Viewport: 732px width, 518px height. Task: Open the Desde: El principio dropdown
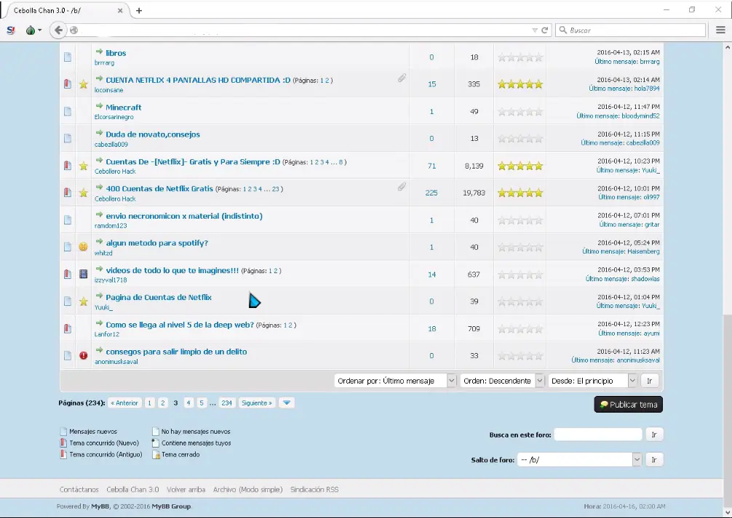tap(592, 381)
